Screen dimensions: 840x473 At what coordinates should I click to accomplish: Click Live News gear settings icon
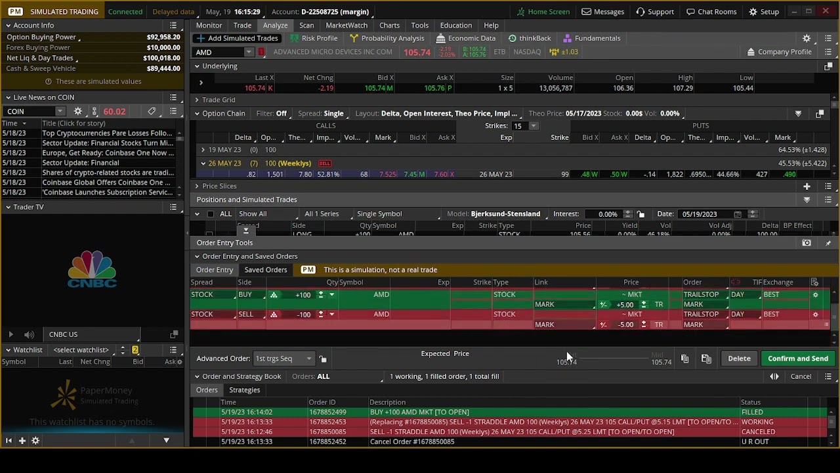[77, 112]
